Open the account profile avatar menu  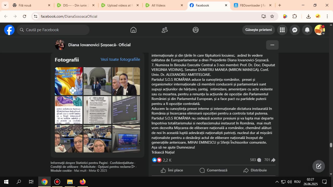[x=320, y=30]
